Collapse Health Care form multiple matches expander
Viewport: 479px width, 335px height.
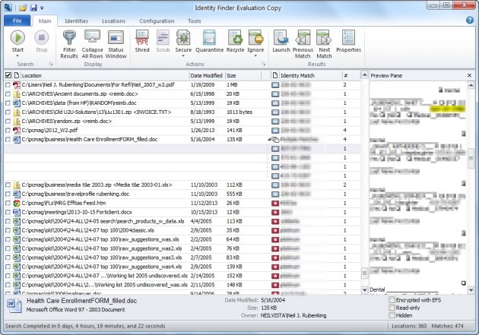[269, 140]
